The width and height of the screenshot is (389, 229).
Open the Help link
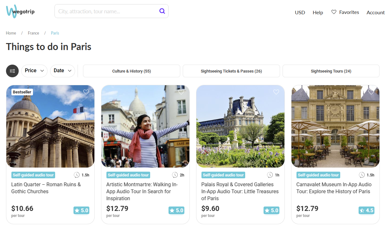pyautogui.click(x=318, y=12)
